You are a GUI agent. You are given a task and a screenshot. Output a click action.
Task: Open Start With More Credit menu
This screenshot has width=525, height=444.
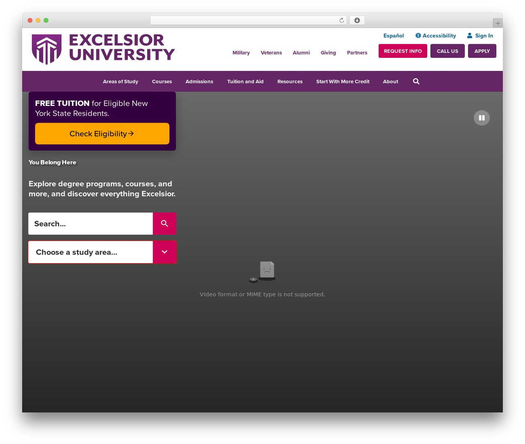pos(343,82)
